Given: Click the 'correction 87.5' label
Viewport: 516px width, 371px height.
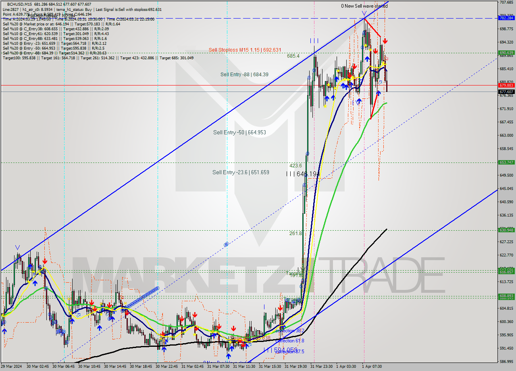Looking at the screenshot, I should pos(289,352).
